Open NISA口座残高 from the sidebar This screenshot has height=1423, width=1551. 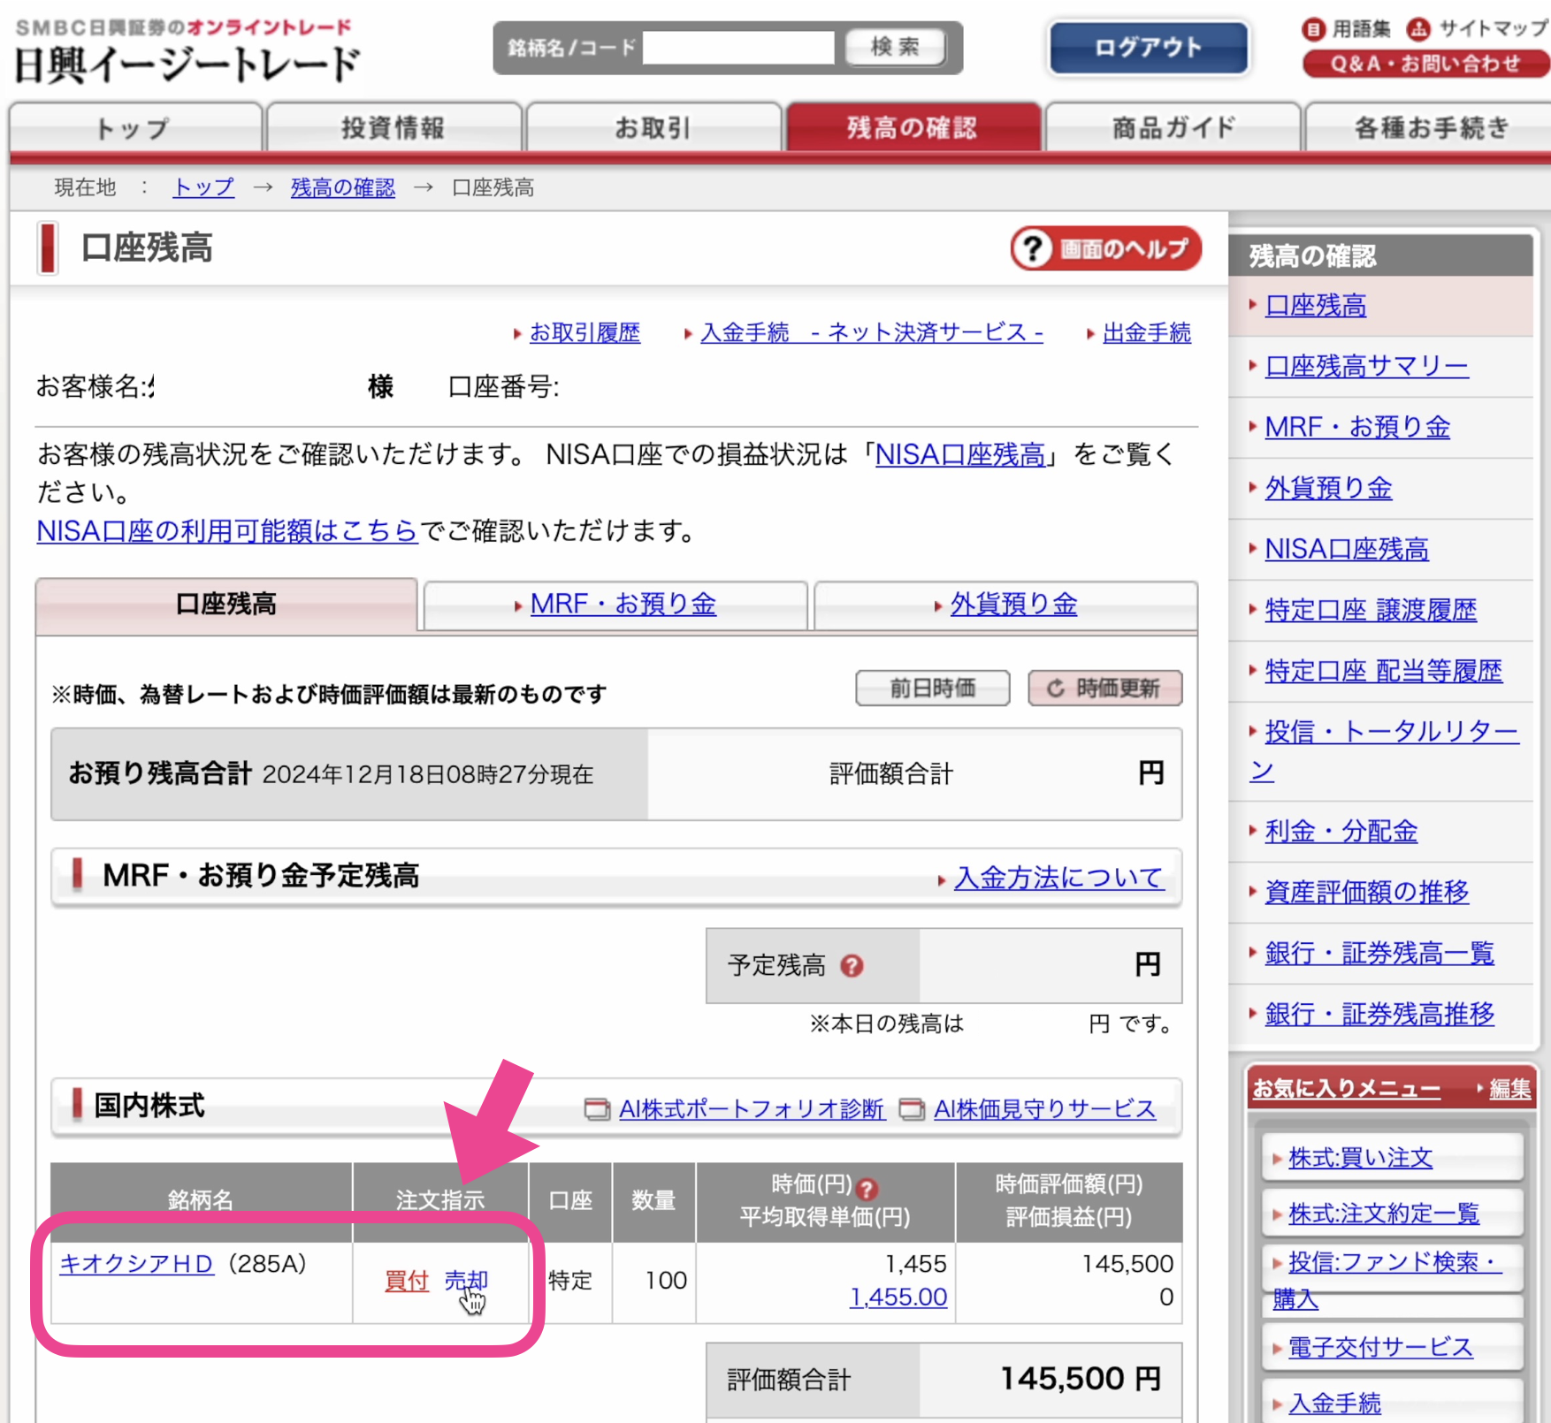[1347, 549]
